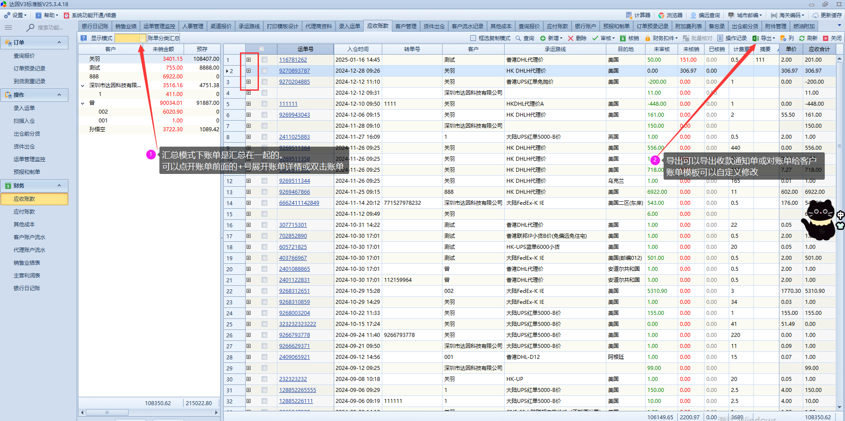
Task: Launch the 浏览器 browser shortcut
Action: point(670,15)
